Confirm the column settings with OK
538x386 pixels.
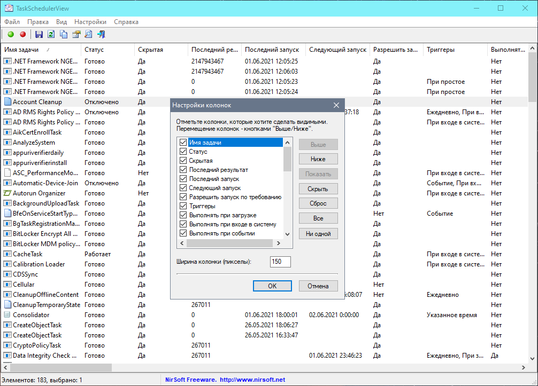(272, 286)
